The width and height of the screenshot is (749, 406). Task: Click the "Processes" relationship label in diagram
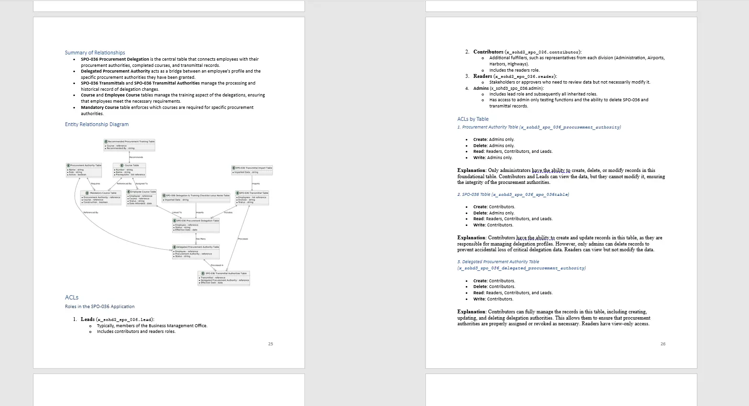(243, 239)
